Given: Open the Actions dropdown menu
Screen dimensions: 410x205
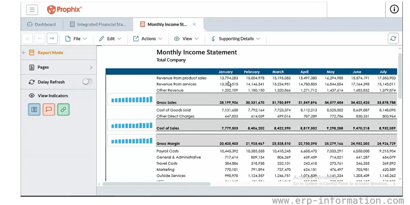Looking at the screenshot, I should (x=148, y=39).
